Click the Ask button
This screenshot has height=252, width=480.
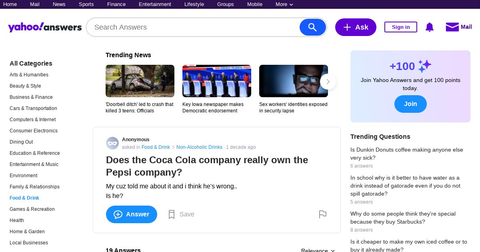[356, 27]
